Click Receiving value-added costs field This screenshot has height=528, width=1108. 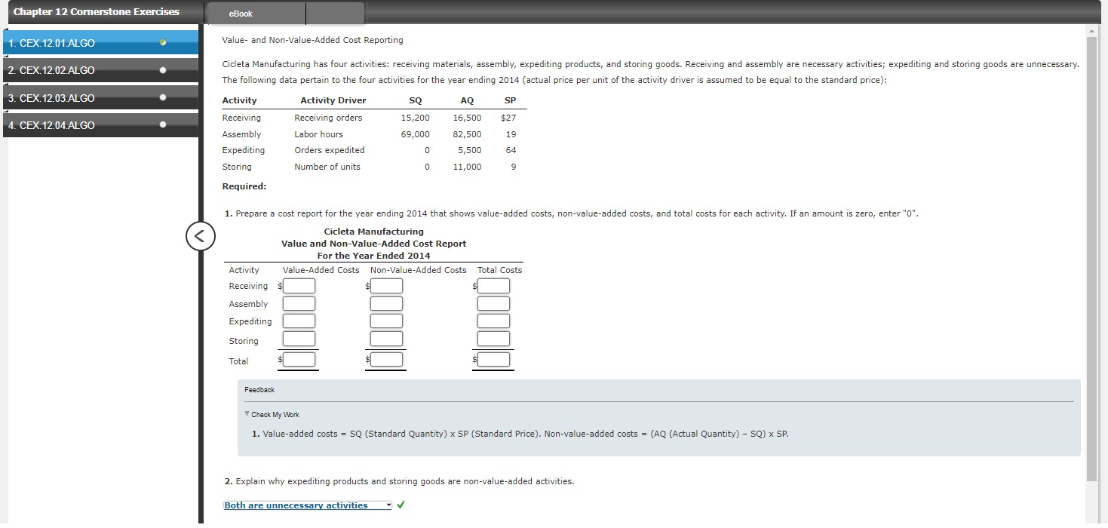pyautogui.click(x=299, y=286)
